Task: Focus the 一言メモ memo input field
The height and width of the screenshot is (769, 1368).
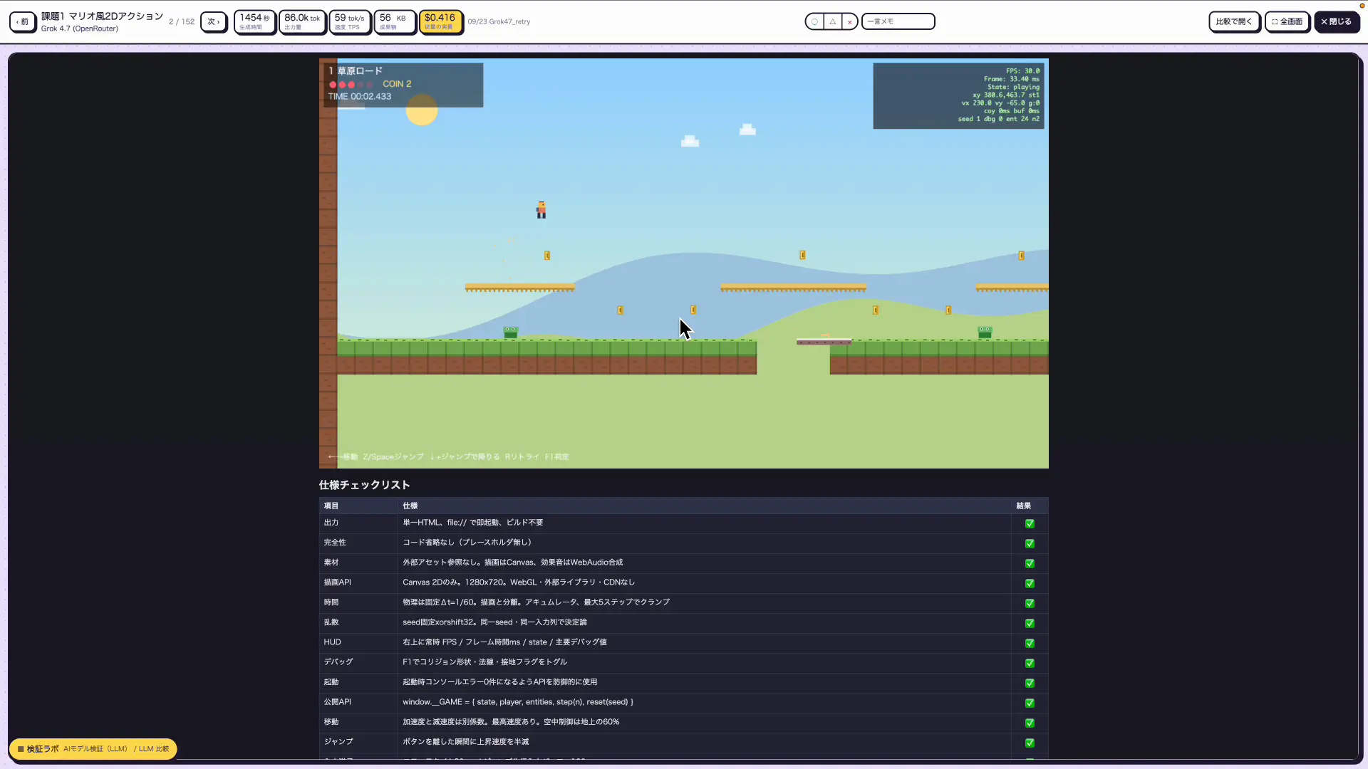Action: [898, 21]
